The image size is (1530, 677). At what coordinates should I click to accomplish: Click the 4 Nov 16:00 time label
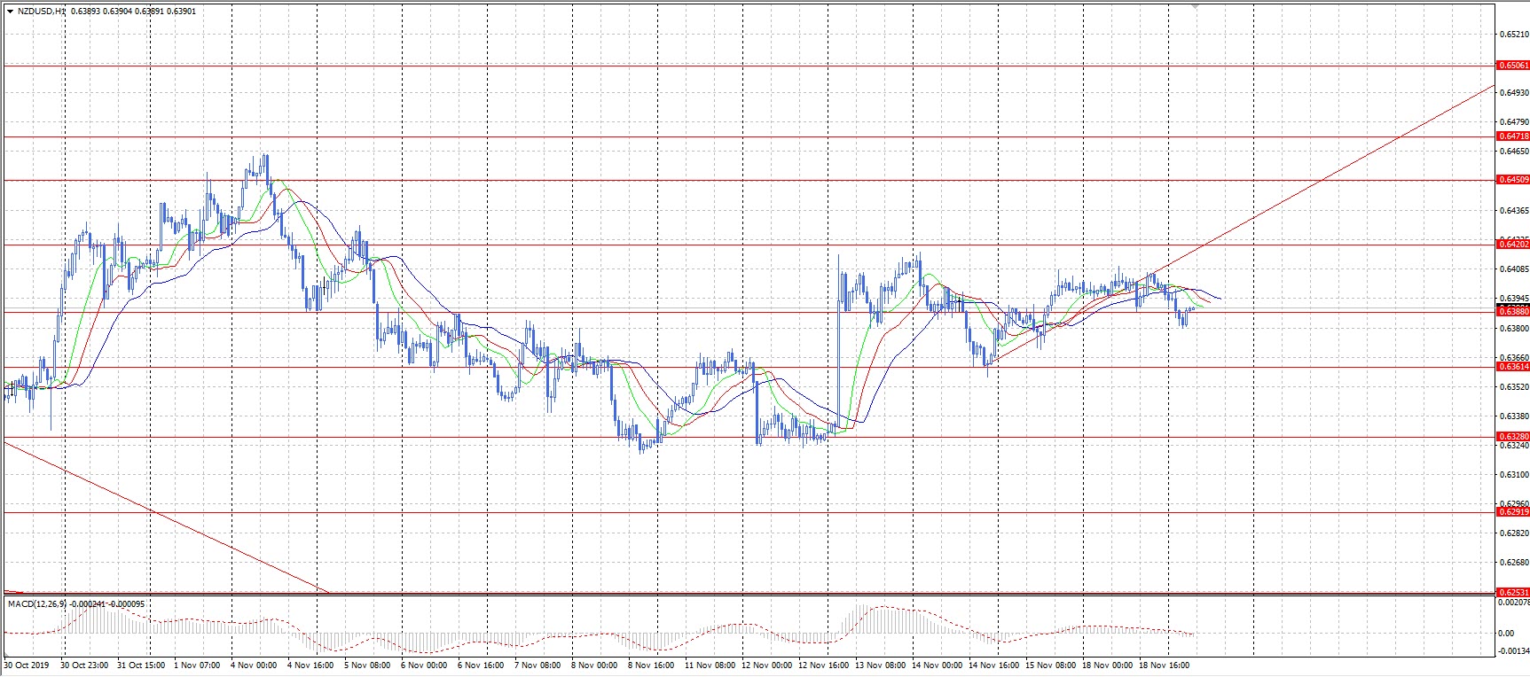(310, 665)
